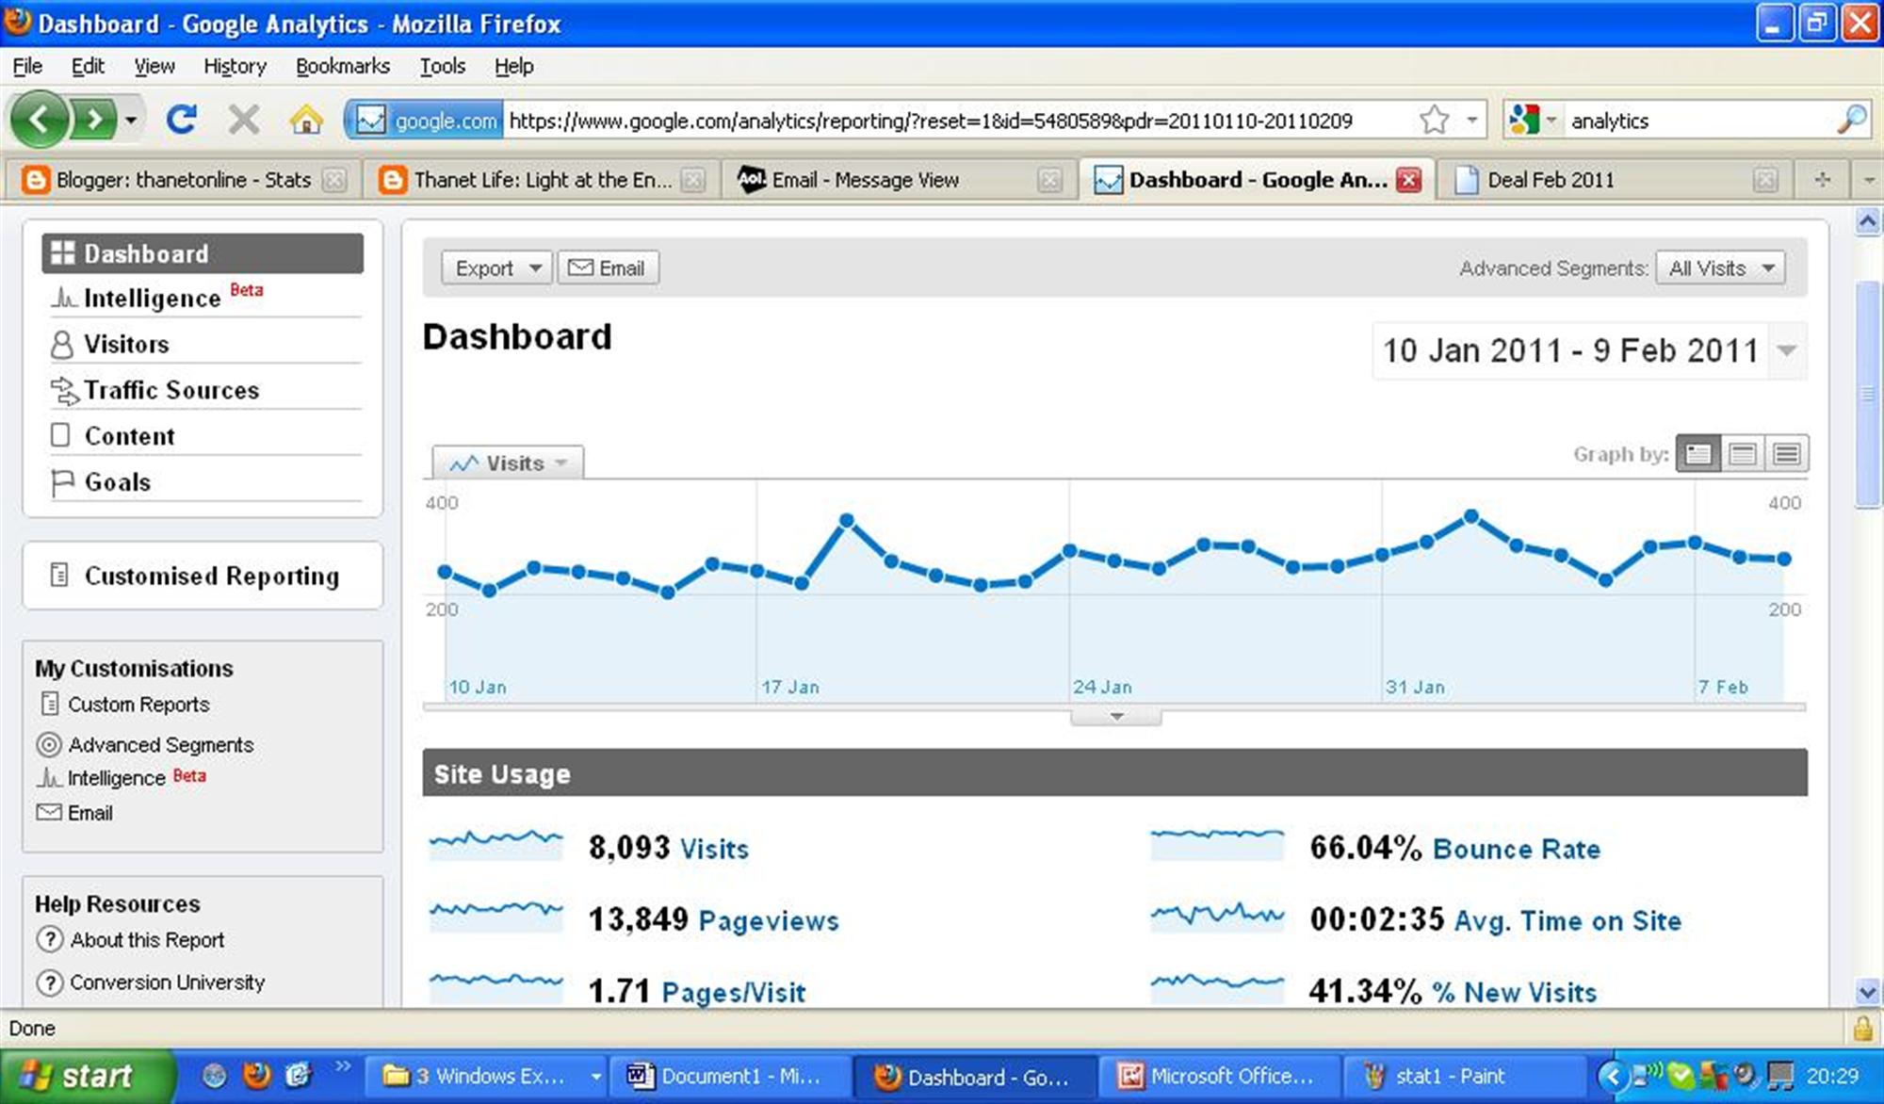Click the Firefox back arrow button

39,120
